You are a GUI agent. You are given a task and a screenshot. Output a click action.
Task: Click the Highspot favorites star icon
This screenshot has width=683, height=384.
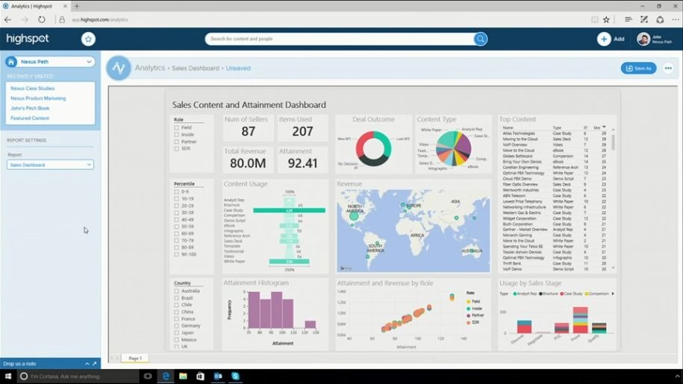pos(88,39)
